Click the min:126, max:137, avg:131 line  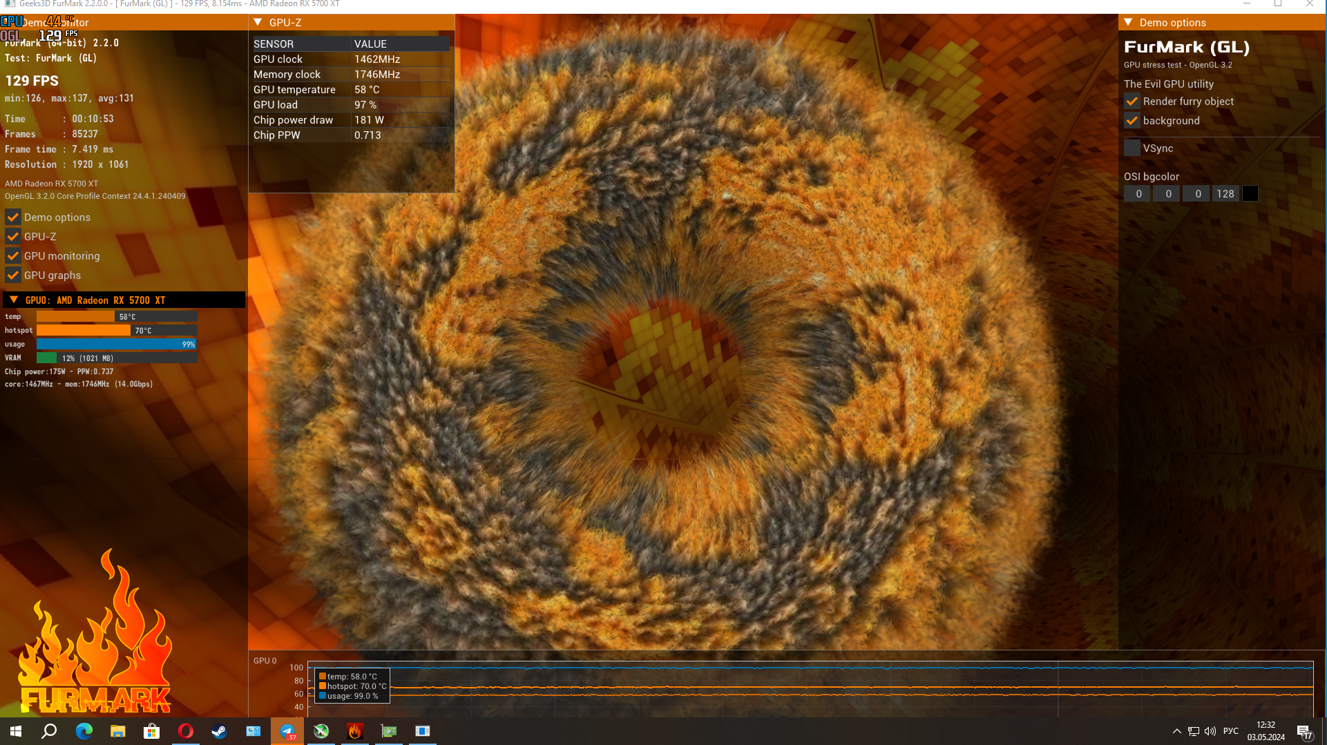[69, 98]
